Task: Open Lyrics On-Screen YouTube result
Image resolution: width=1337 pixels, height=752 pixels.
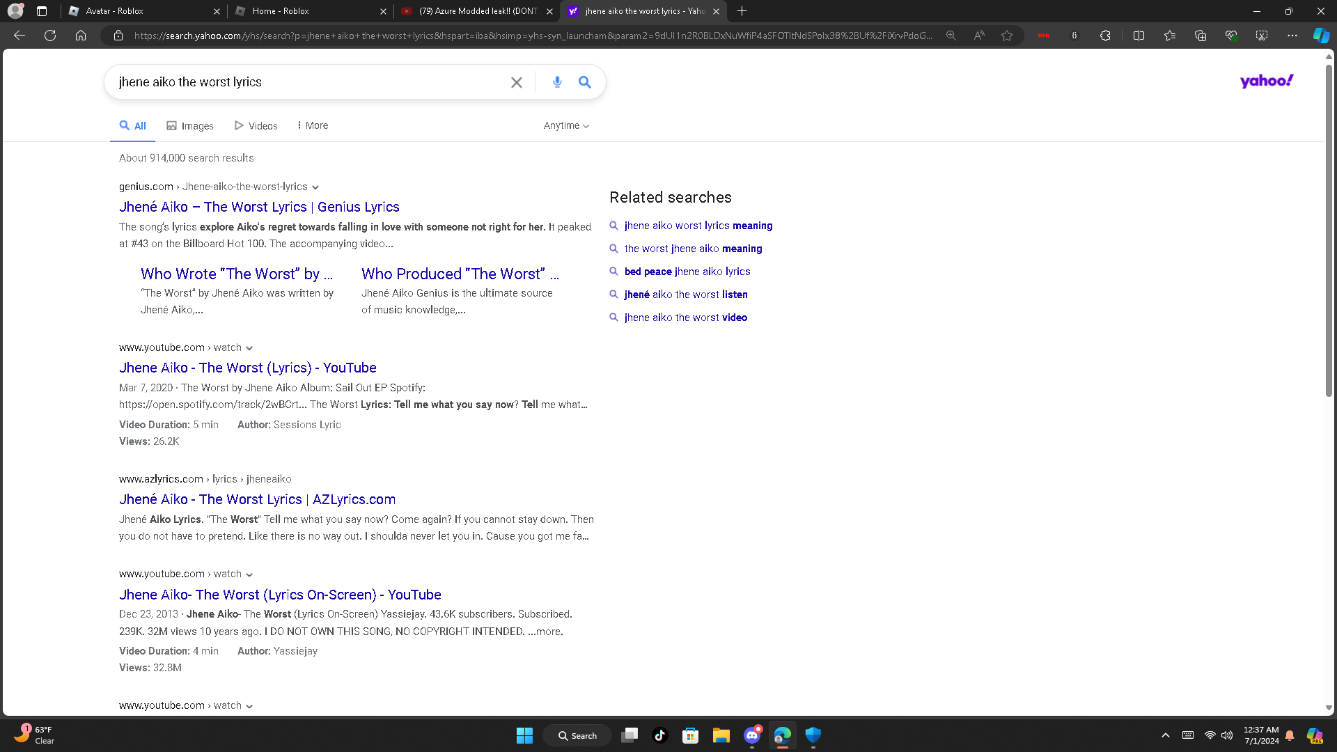Action: click(x=280, y=595)
